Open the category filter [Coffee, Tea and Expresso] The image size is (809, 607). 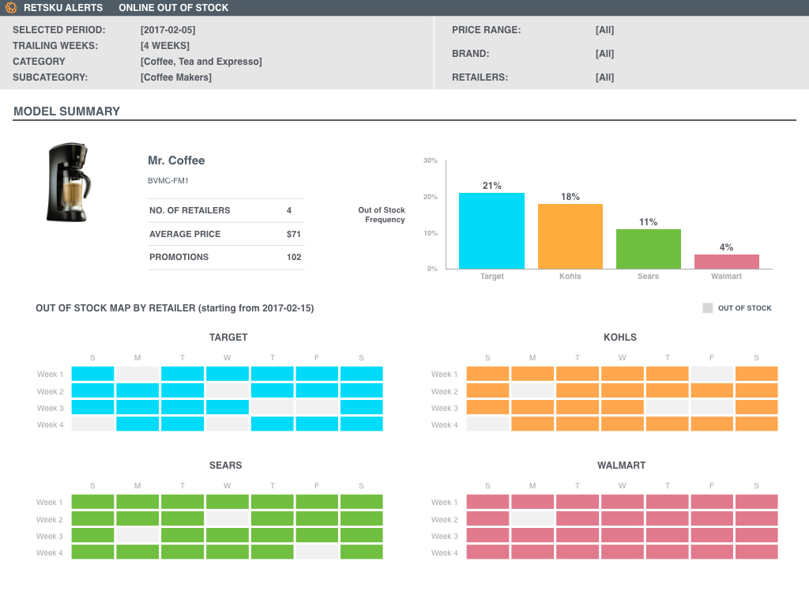click(x=201, y=62)
